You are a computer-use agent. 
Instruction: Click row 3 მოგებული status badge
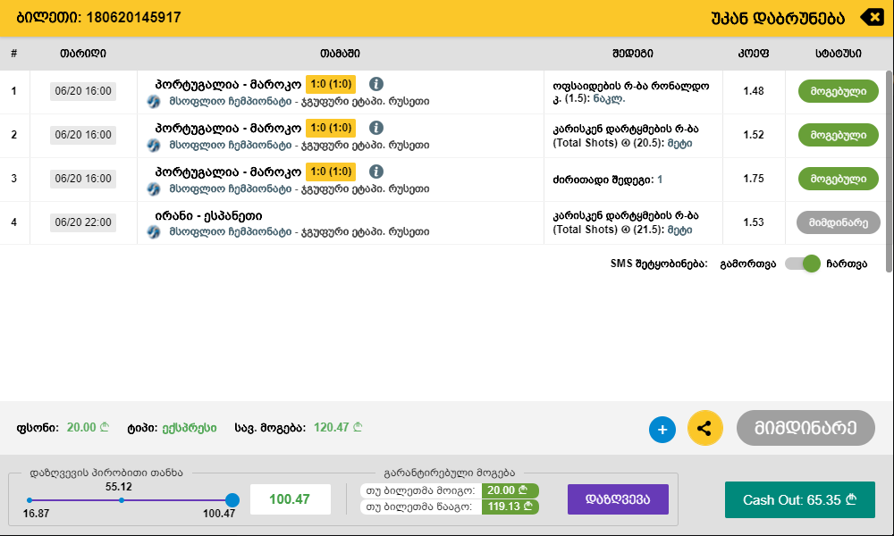[839, 179]
